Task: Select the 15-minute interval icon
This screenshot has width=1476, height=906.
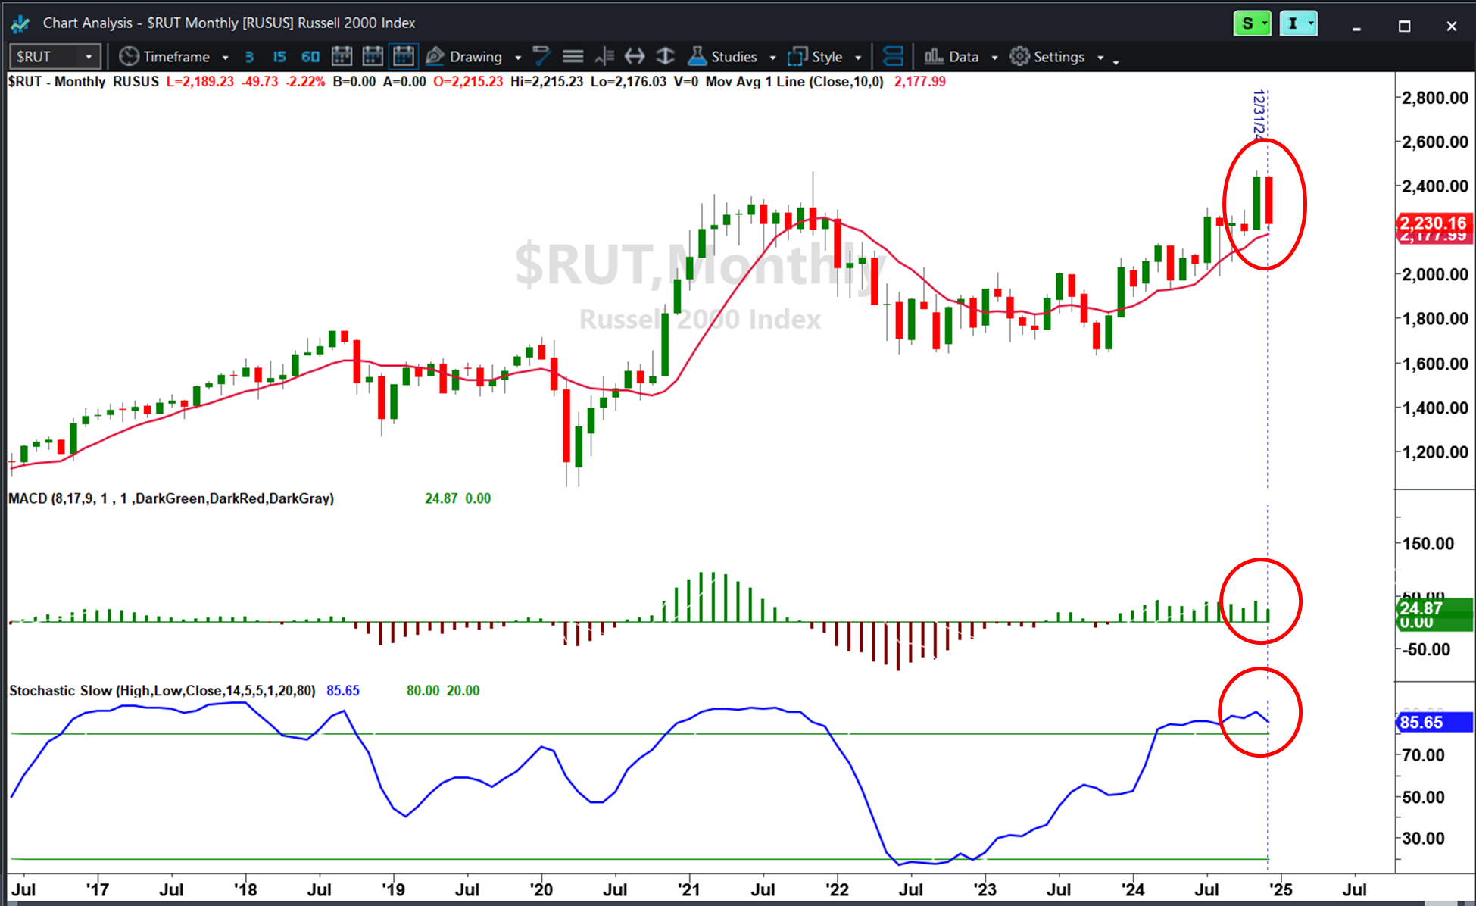Action: click(279, 57)
